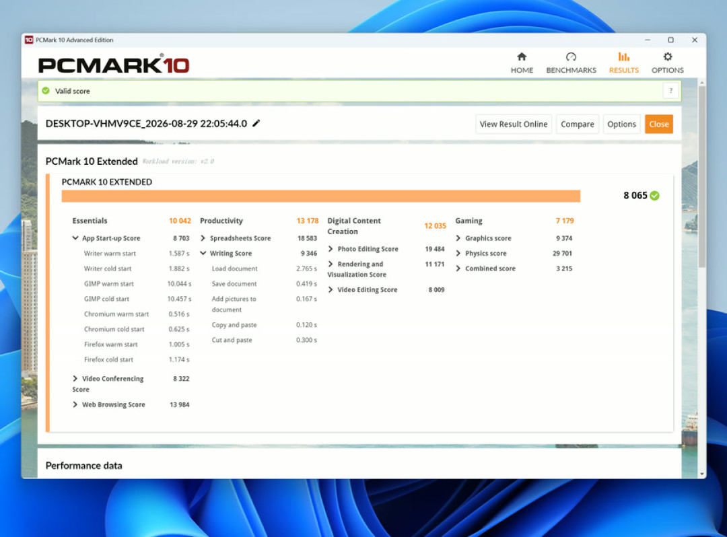Viewport: 727px width, 537px height.
Task: Click Workload version v2.0 label
Action: pos(178,162)
